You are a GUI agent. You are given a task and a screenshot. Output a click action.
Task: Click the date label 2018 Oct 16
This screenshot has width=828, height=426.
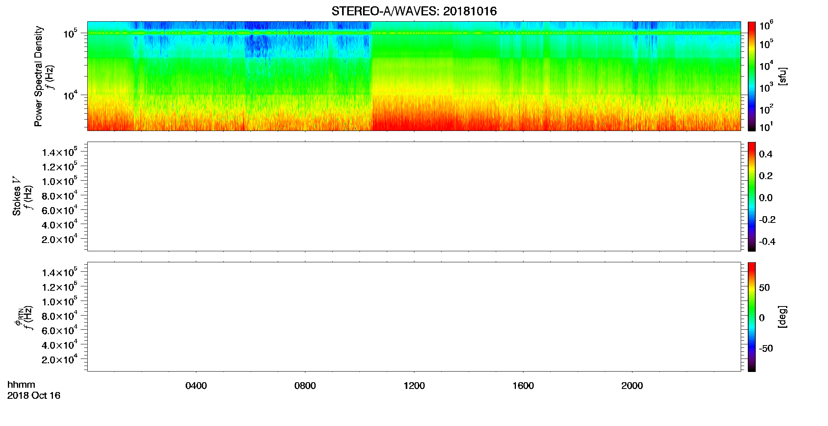pos(34,396)
